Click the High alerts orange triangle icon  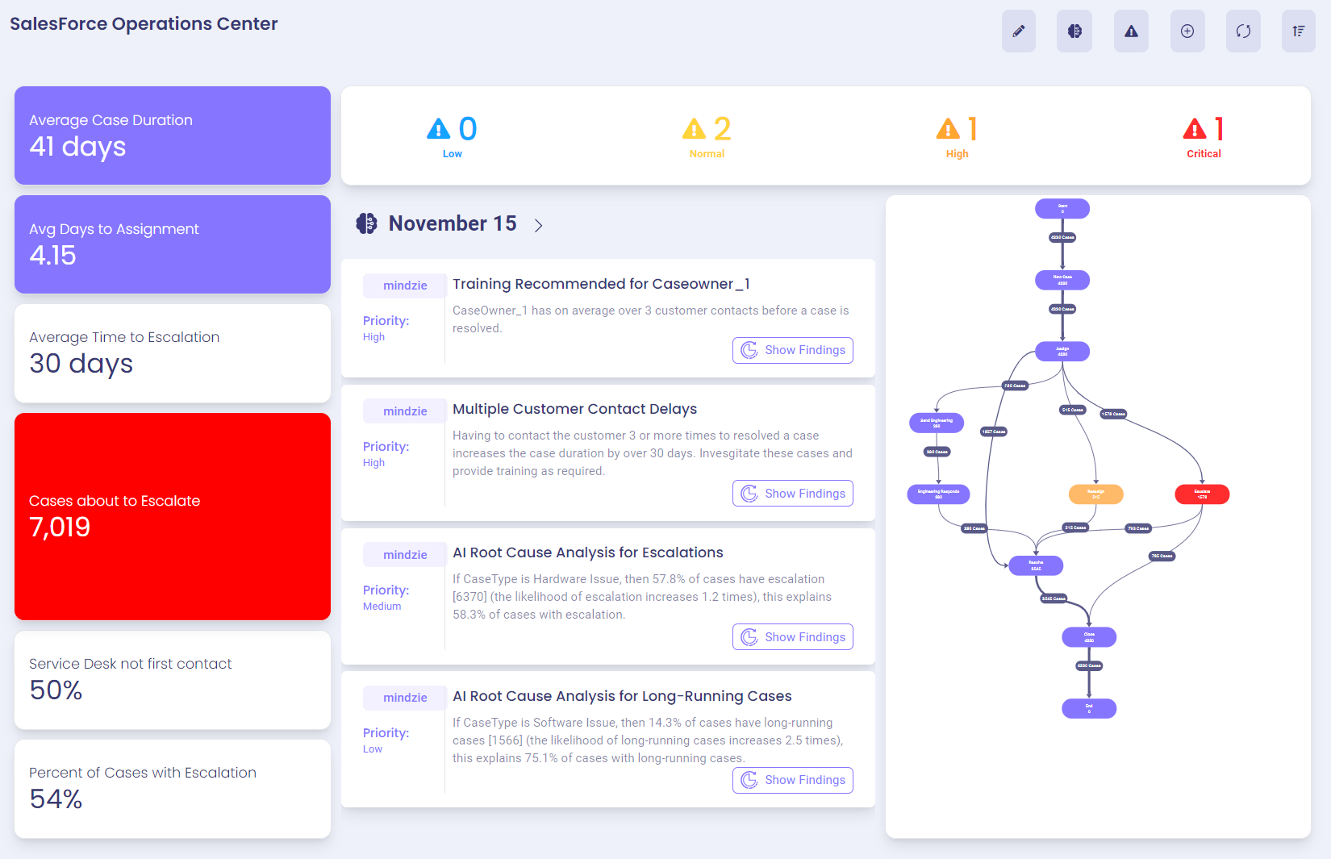click(x=948, y=128)
